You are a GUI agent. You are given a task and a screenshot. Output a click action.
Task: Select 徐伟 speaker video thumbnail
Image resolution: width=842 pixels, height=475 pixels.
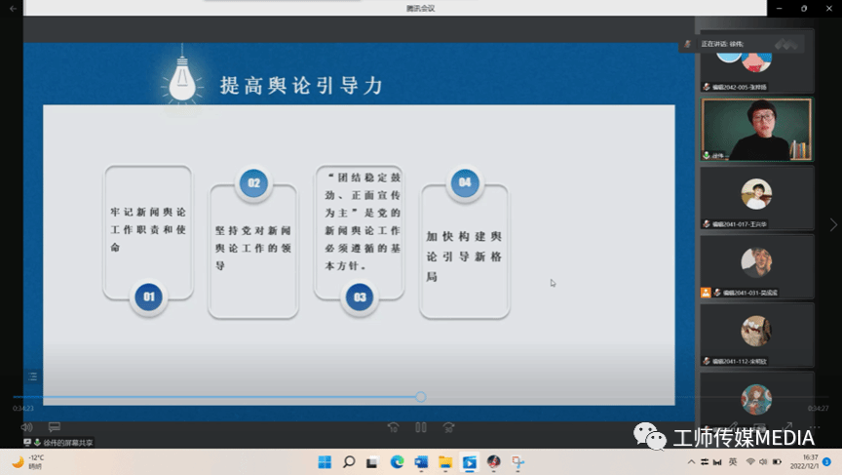[x=756, y=129]
